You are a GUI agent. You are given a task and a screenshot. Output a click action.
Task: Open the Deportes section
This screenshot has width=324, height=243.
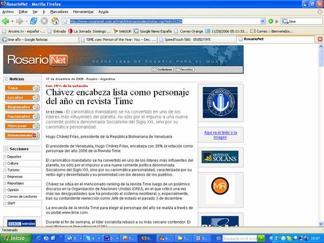pyautogui.click(x=14, y=157)
